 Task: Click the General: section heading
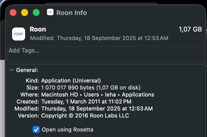pos(27,70)
